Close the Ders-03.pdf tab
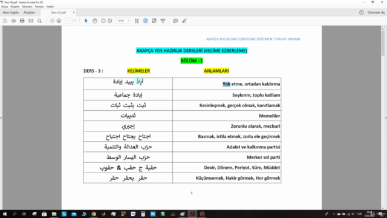Image resolution: width=387 pixels, height=218 pixels. pos(74,12)
